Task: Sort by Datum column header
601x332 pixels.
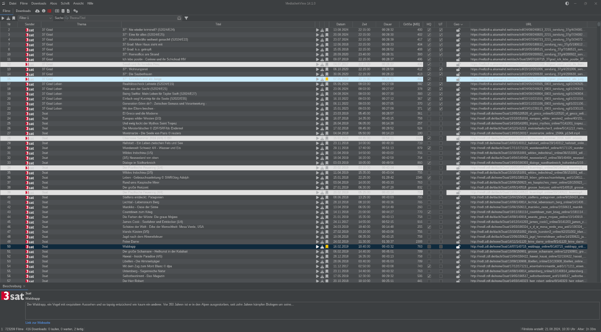Action: [x=340, y=24]
